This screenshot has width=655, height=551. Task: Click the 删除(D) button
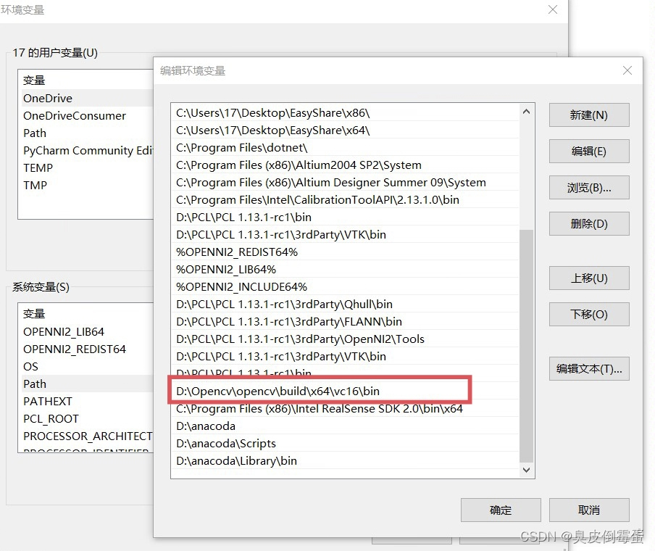click(590, 223)
